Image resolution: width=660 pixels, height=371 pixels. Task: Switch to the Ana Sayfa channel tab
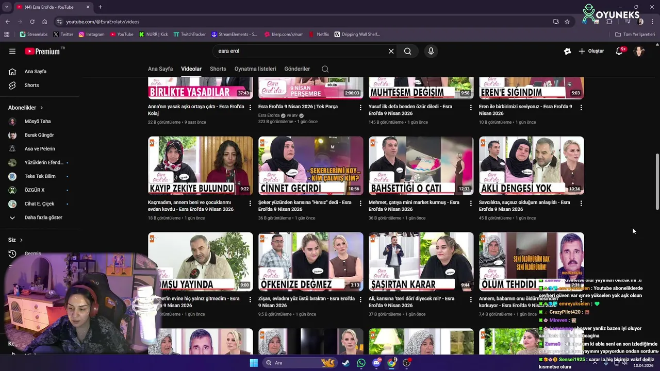pos(160,69)
